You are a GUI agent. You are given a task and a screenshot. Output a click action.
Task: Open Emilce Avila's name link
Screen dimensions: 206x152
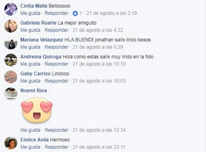click(35, 140)
